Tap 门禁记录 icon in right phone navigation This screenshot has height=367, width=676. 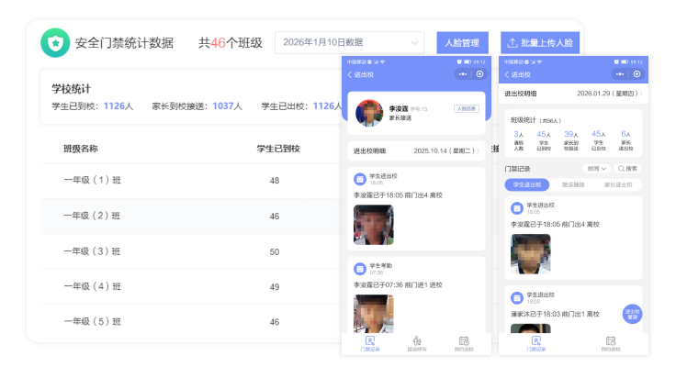point(535,343)
